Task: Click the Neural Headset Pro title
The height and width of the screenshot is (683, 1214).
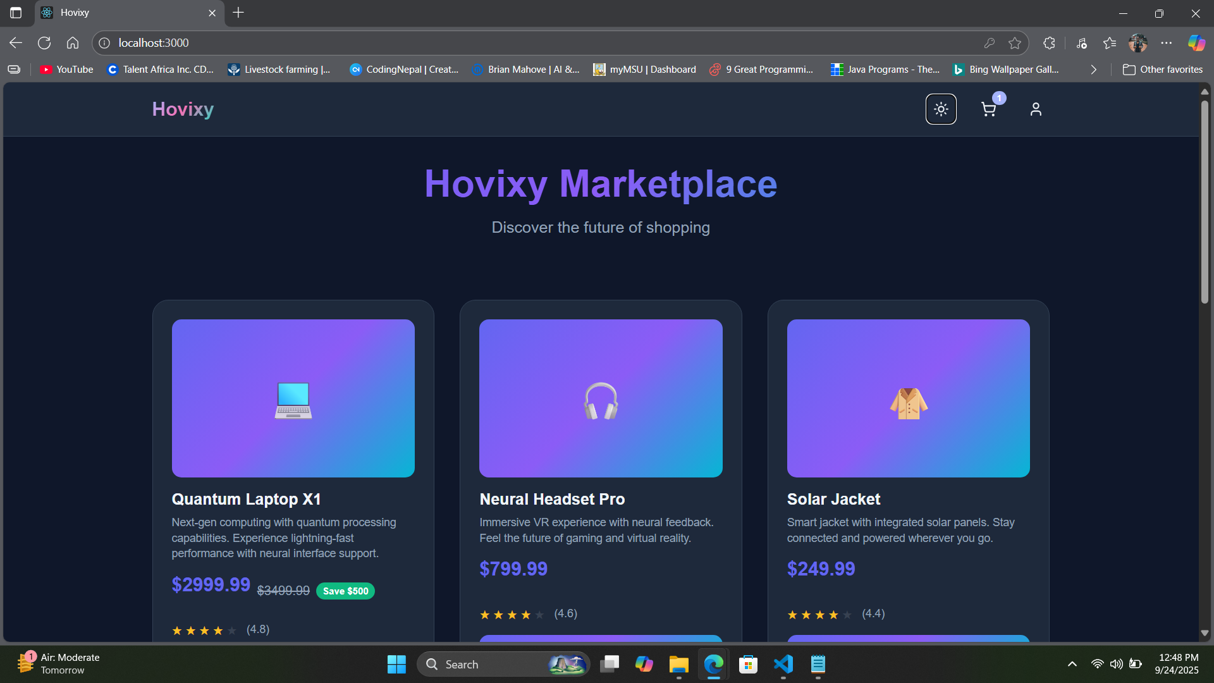Action: (x=552, y=499)
